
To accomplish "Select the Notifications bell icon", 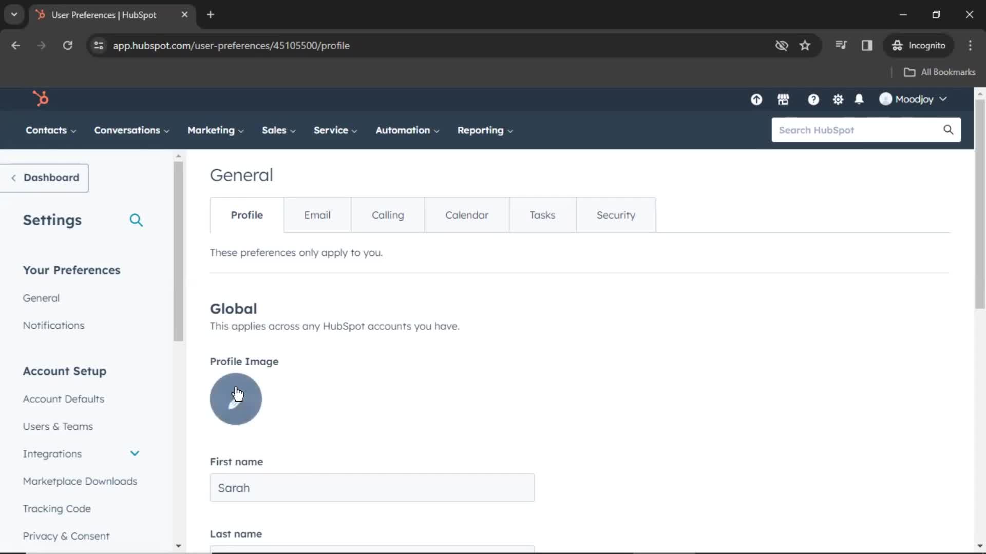I will coord(859,99).
